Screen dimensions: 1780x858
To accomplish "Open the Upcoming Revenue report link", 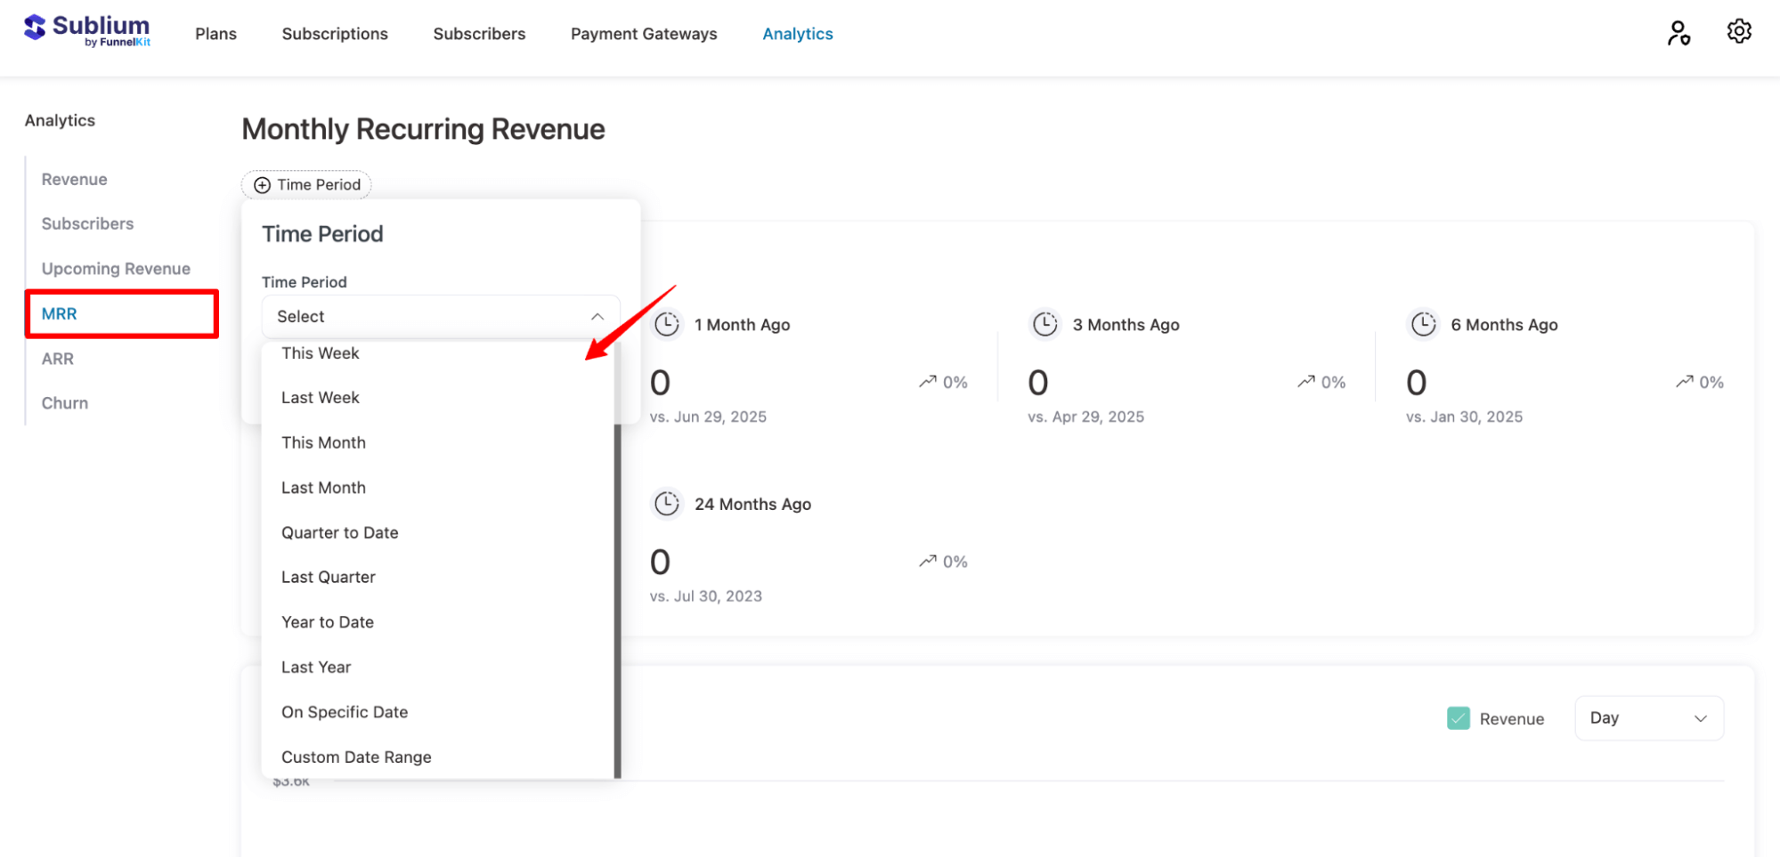I will (x=116, y=269).
